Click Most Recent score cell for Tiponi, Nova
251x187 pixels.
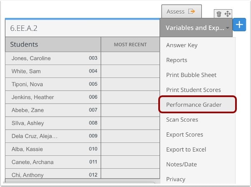(x=130, y=84)
